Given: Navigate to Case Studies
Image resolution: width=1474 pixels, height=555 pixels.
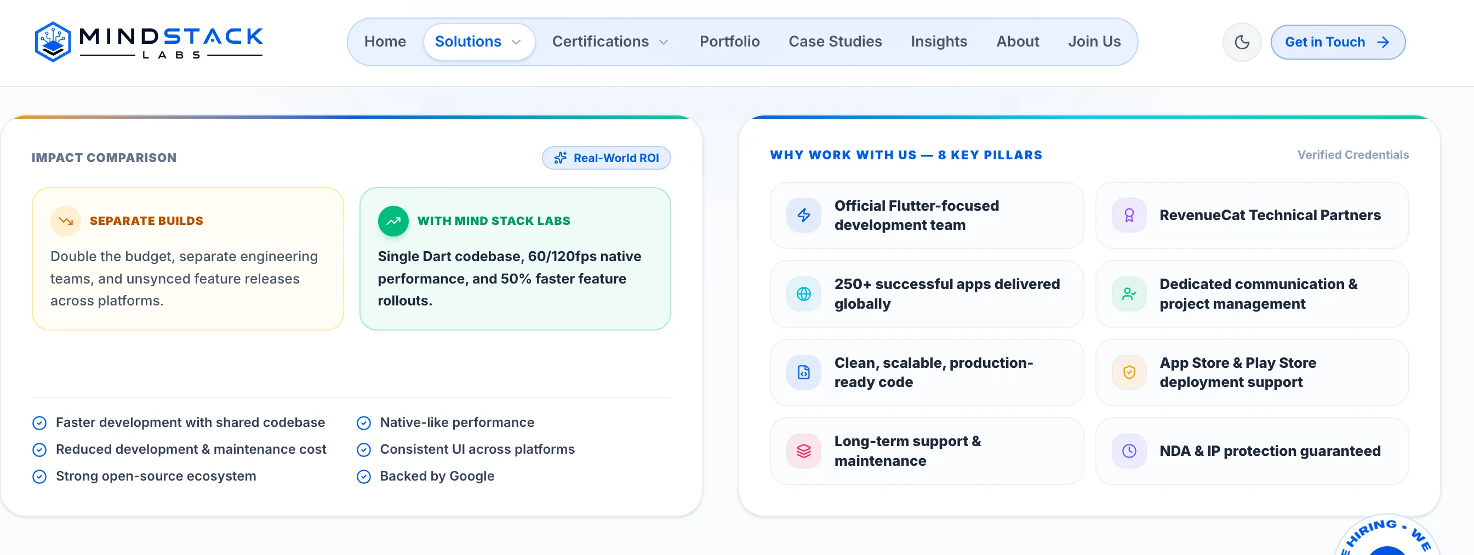Looking at the screenshot, I should 835,42.
